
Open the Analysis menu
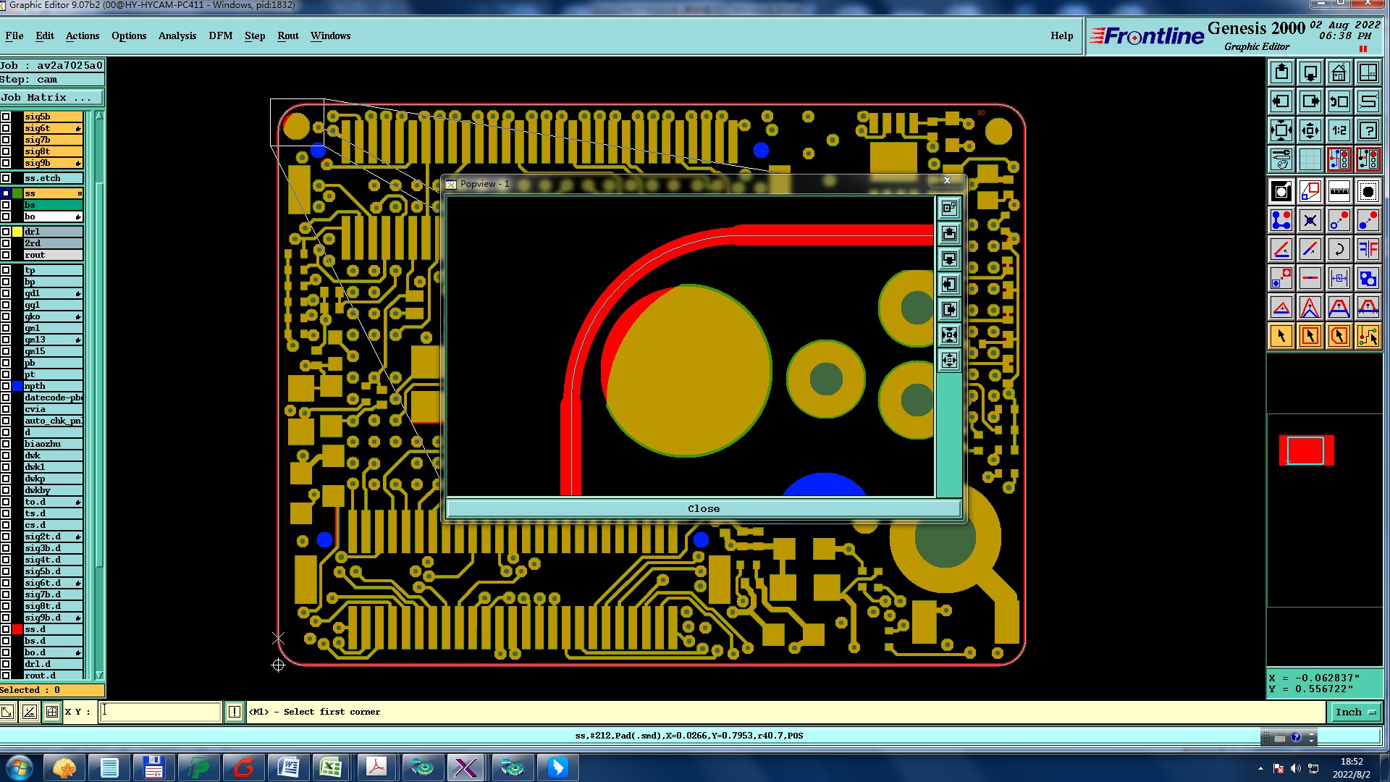click(x=177, y=35)
